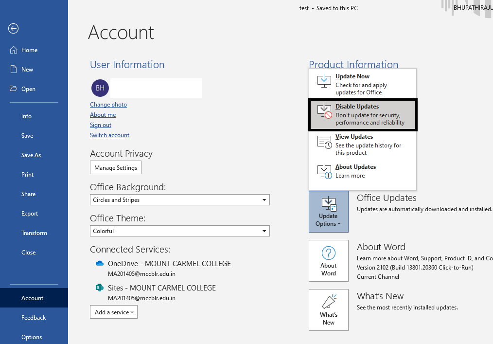
Task: Click the Open folder icon
Action: pos(13,89)
